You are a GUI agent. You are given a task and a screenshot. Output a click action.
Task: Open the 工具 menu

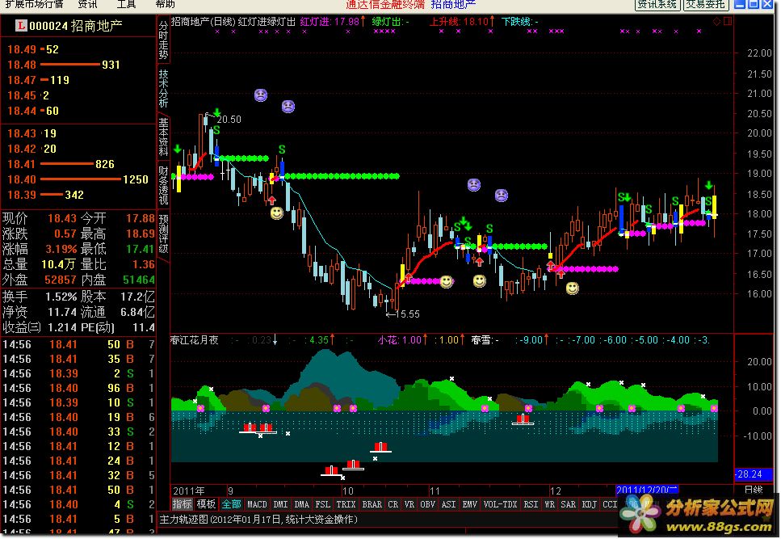(126, 5)
